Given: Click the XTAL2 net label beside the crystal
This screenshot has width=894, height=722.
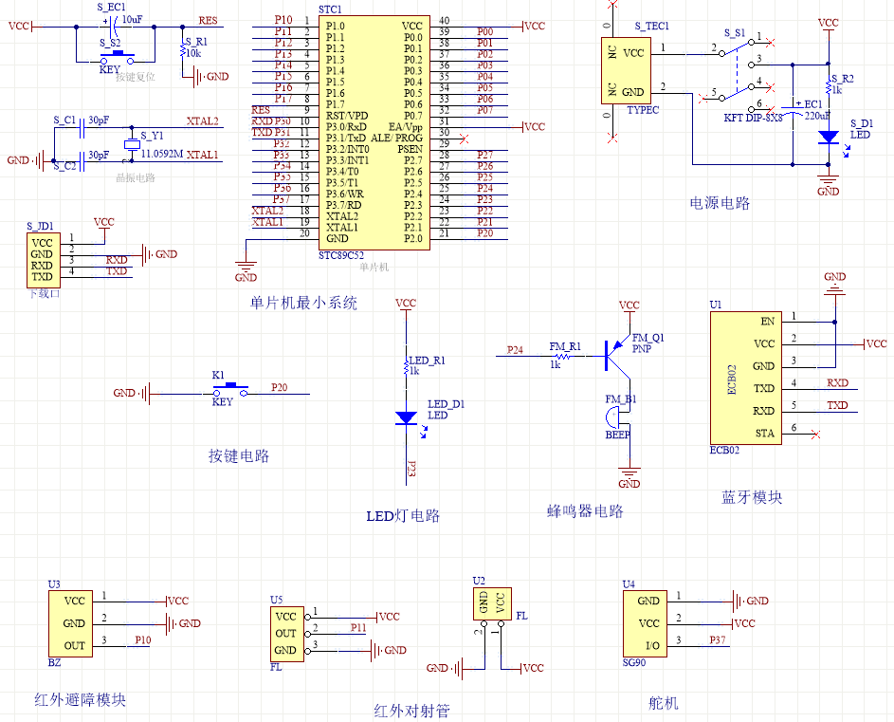Looking at the screenshot, I should point(202,121).
